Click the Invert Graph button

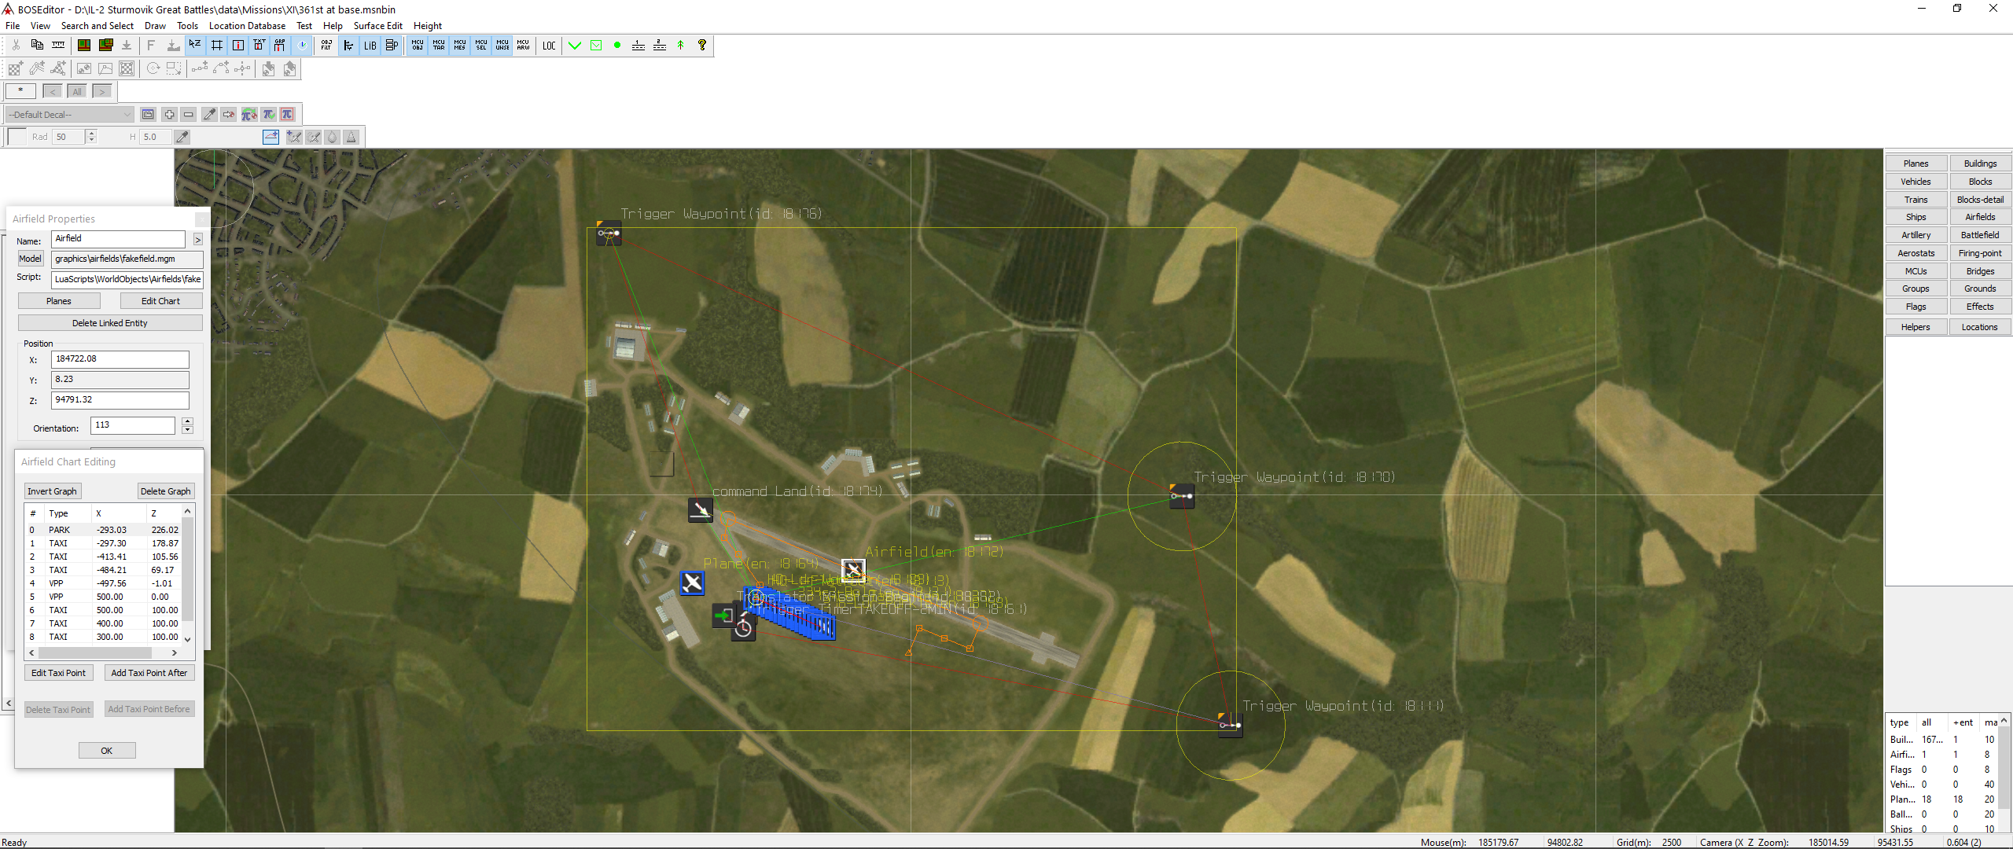[x=53, y=491]
